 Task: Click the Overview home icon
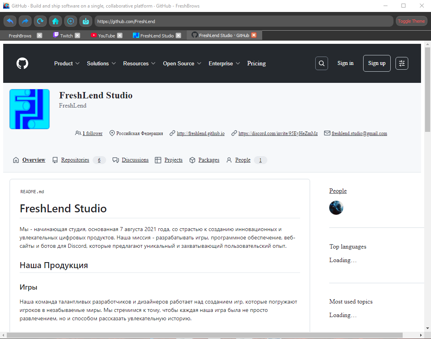coord(16,160)
